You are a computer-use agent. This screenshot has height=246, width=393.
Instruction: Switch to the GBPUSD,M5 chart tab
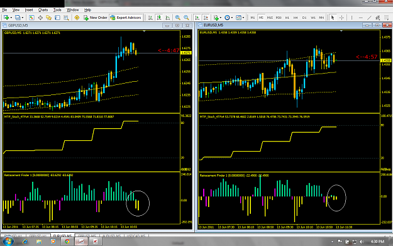click(x=87, y=236)
